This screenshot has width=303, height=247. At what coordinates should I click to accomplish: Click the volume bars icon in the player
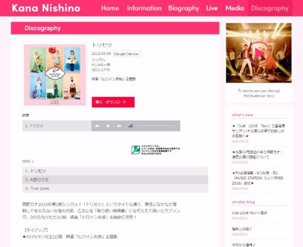tap(130, 126)
